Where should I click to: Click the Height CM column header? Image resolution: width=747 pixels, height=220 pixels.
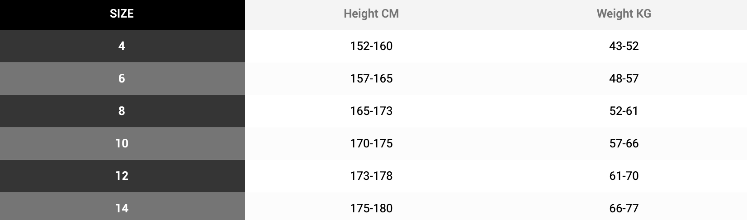(371, 14)
